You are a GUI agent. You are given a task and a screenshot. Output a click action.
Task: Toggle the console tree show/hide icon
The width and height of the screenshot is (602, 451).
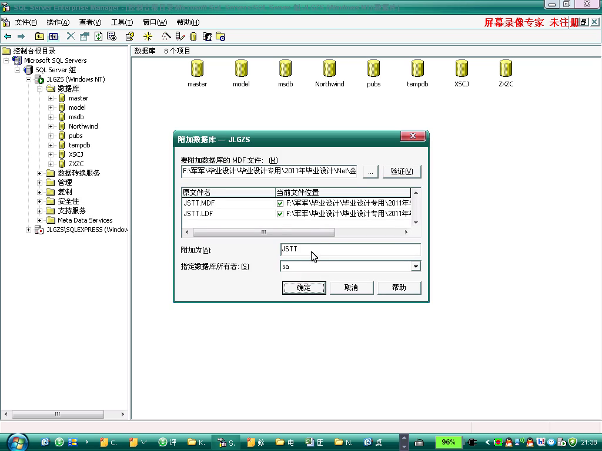point(53,36)
